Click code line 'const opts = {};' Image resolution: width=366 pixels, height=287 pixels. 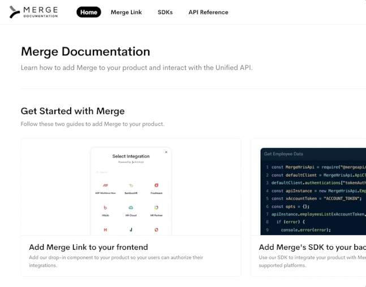click(290, 207)
